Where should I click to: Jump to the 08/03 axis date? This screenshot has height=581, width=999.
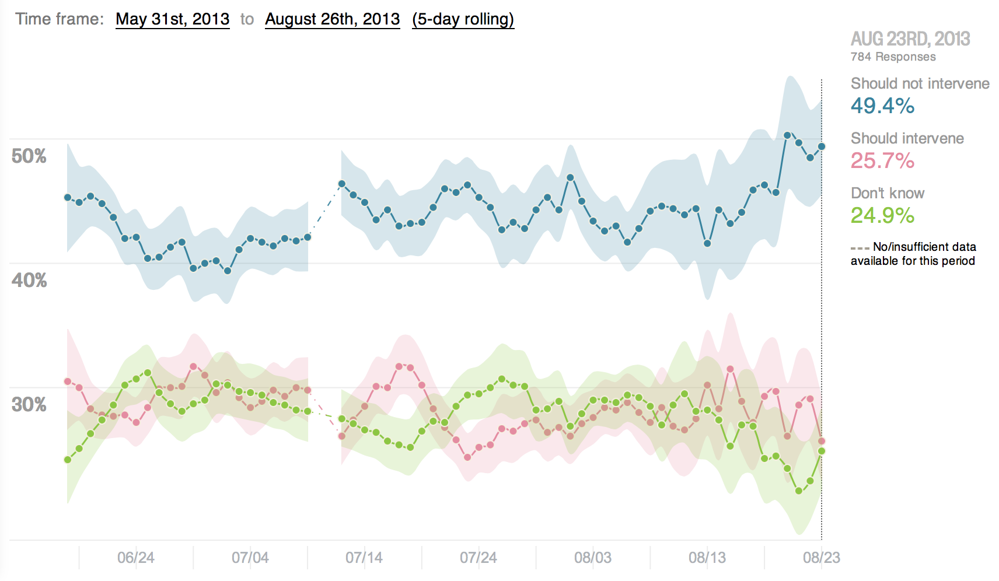pos(593,558)
